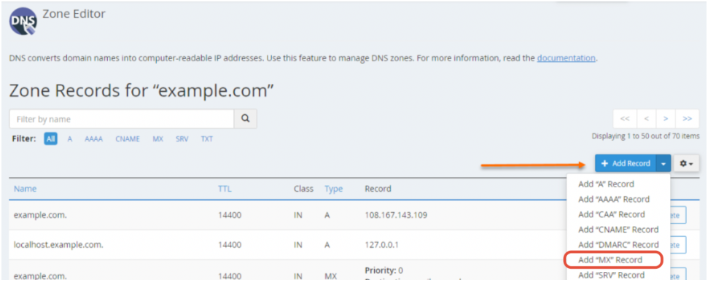This screenshot has height=293, width=716.
Task: Select the All filter toggle
Action: coord(50,138)
